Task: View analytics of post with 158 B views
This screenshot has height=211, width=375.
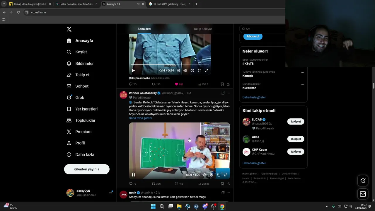Action: coord(203,84)
